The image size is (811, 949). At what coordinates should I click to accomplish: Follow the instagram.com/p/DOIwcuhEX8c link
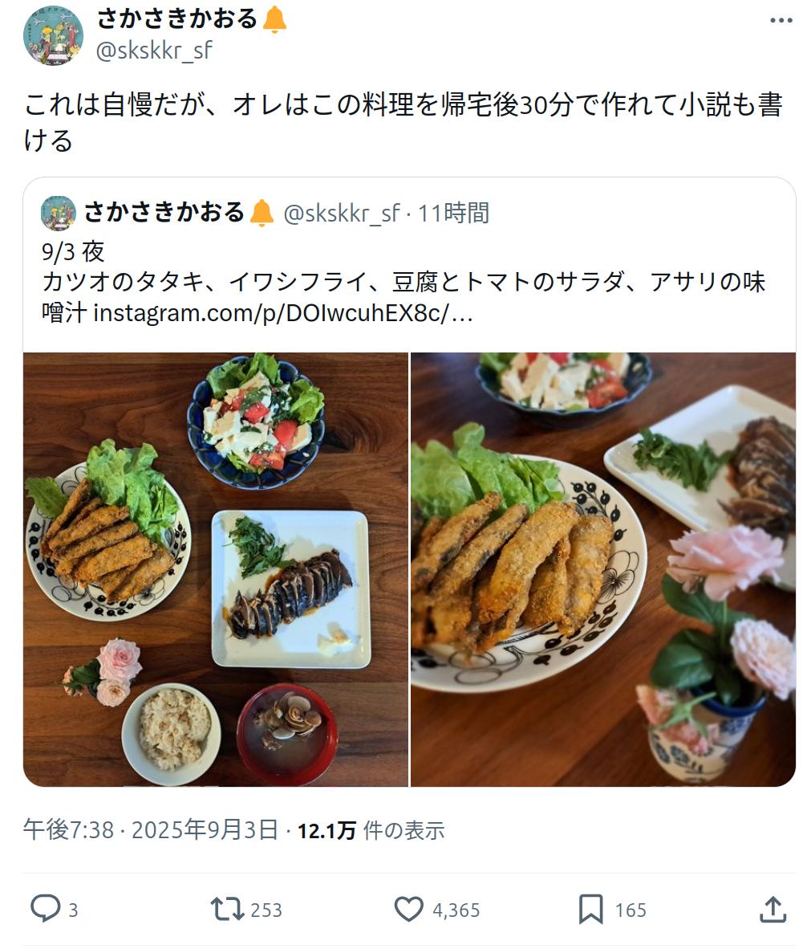(x=283, y=313)
